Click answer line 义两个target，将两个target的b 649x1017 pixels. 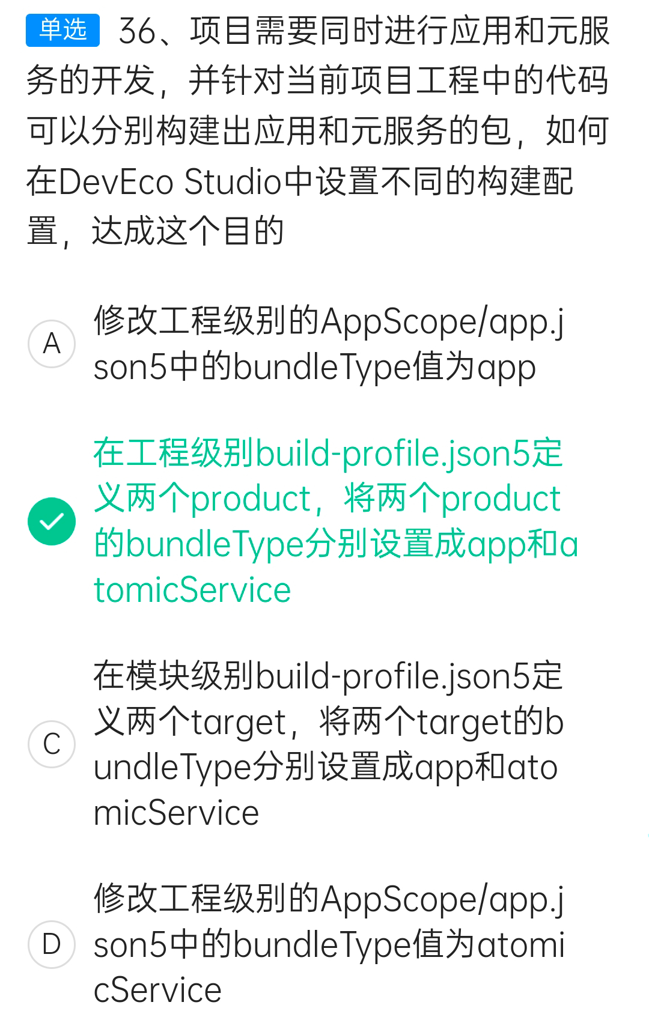[329, 721]
